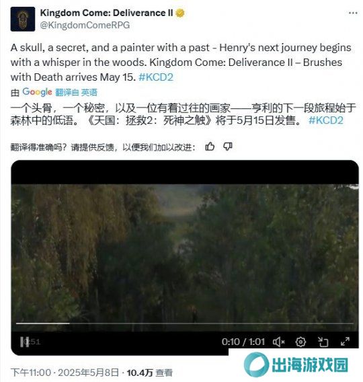Open the three-dot more options menu
Viewport: 363px width, 382px height.
[x=353, y=13]
